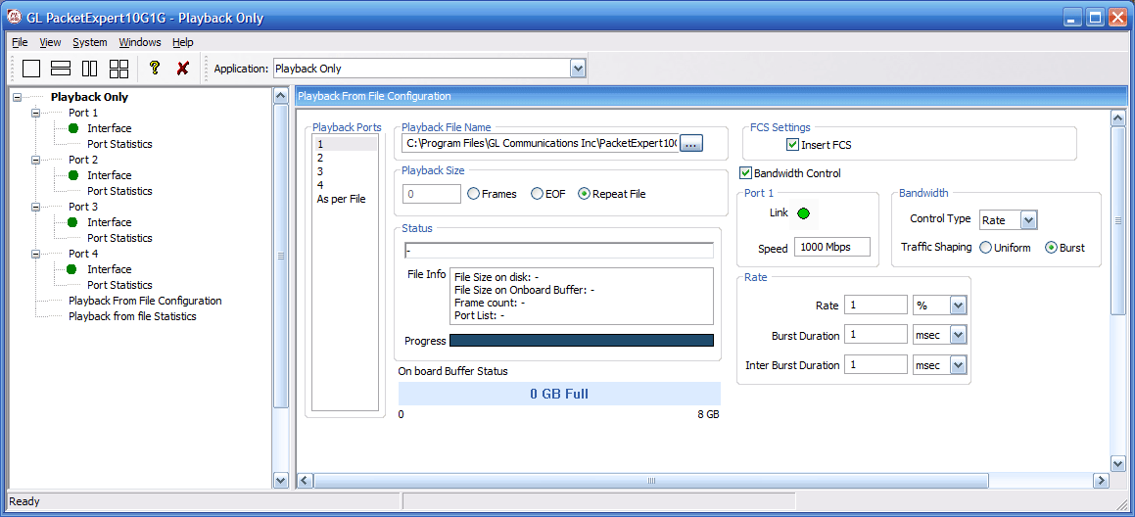The height and width of the screenshot is (517, 1135).
Task: Open Port Statistics under Port 1
Action: [119, 144]
